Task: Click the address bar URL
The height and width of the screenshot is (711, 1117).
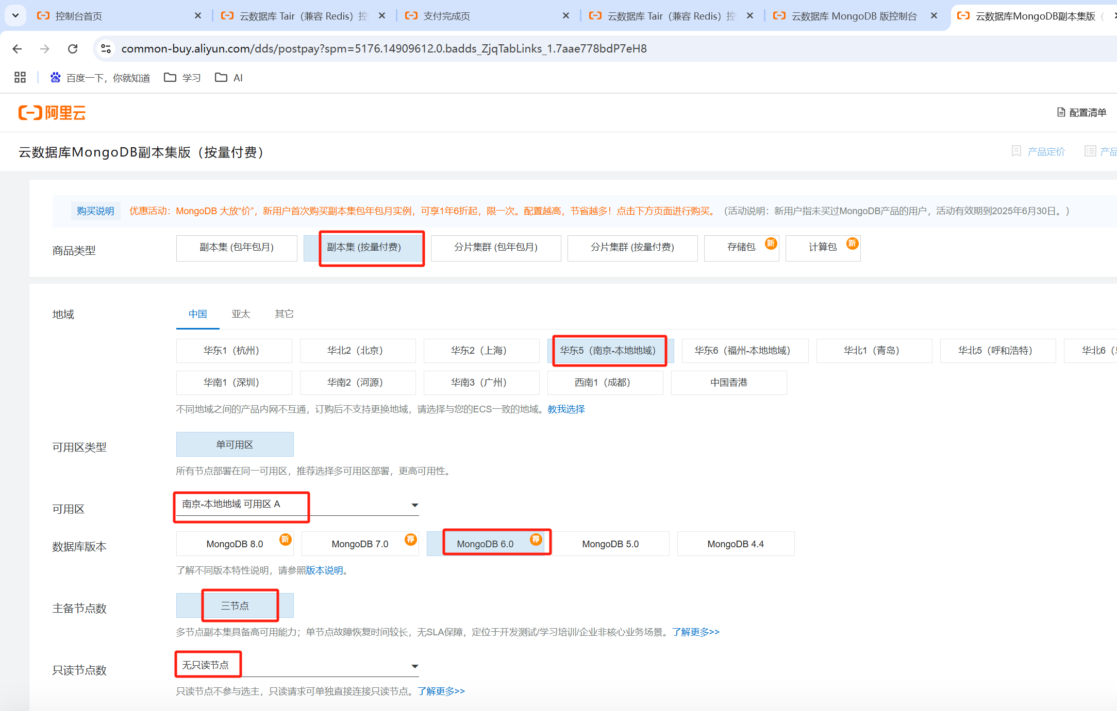Action: 384,48
